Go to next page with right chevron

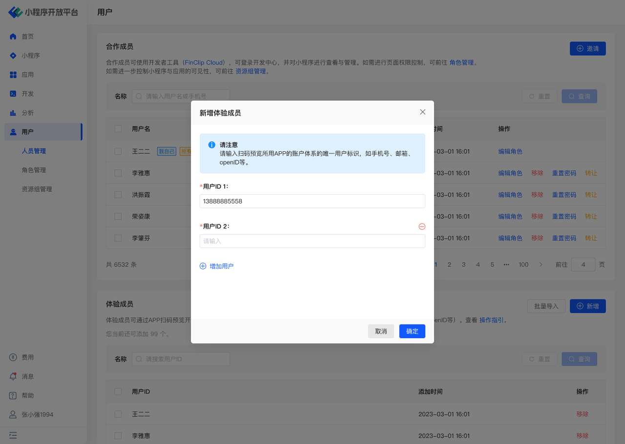pos(541,264)
